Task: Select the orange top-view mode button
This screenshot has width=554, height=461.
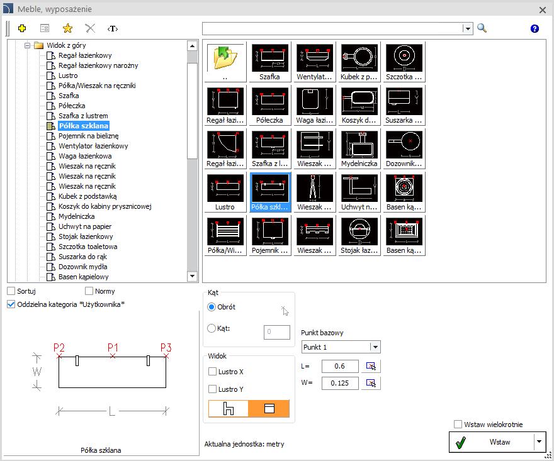Action: click(269, 409)
